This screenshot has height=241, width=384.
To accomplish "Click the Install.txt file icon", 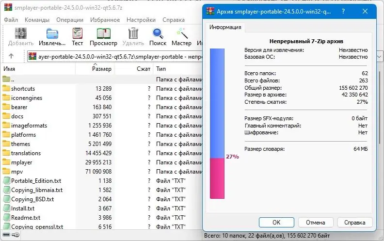I will 7,209.
